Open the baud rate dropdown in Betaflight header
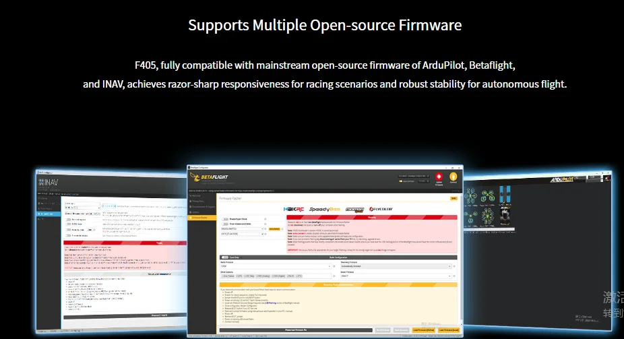Viewport: 624px width, 339px height. [423, 181]
